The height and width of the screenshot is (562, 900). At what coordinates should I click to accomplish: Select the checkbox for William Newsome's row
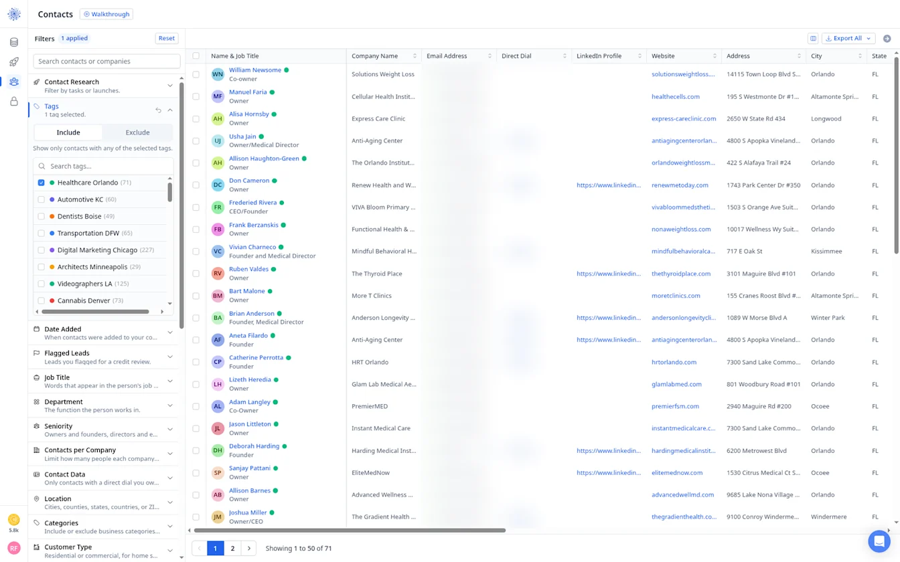[196, 74]
